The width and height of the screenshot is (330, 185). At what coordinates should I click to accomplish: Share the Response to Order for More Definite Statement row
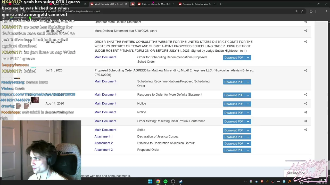point(306,95)
